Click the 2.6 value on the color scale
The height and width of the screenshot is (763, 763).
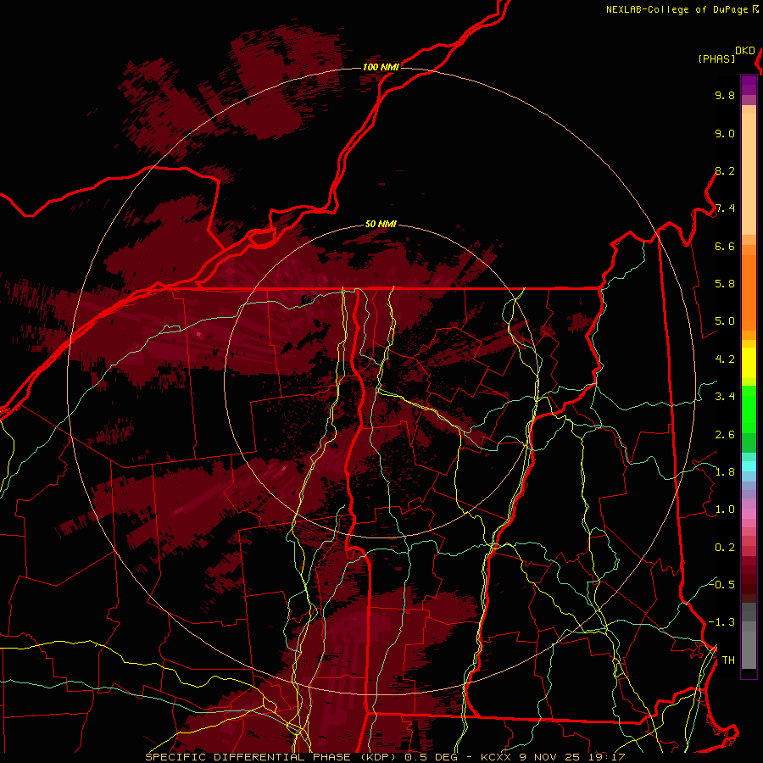(725, 435)
